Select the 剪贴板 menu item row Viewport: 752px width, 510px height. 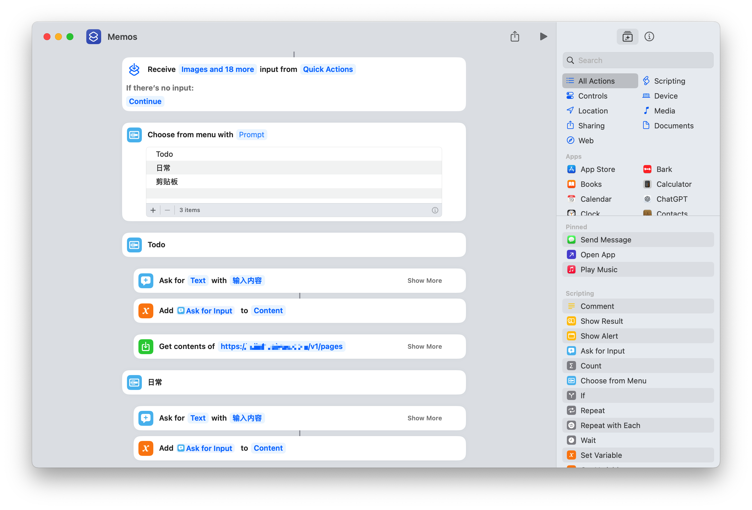coord(294,182)
